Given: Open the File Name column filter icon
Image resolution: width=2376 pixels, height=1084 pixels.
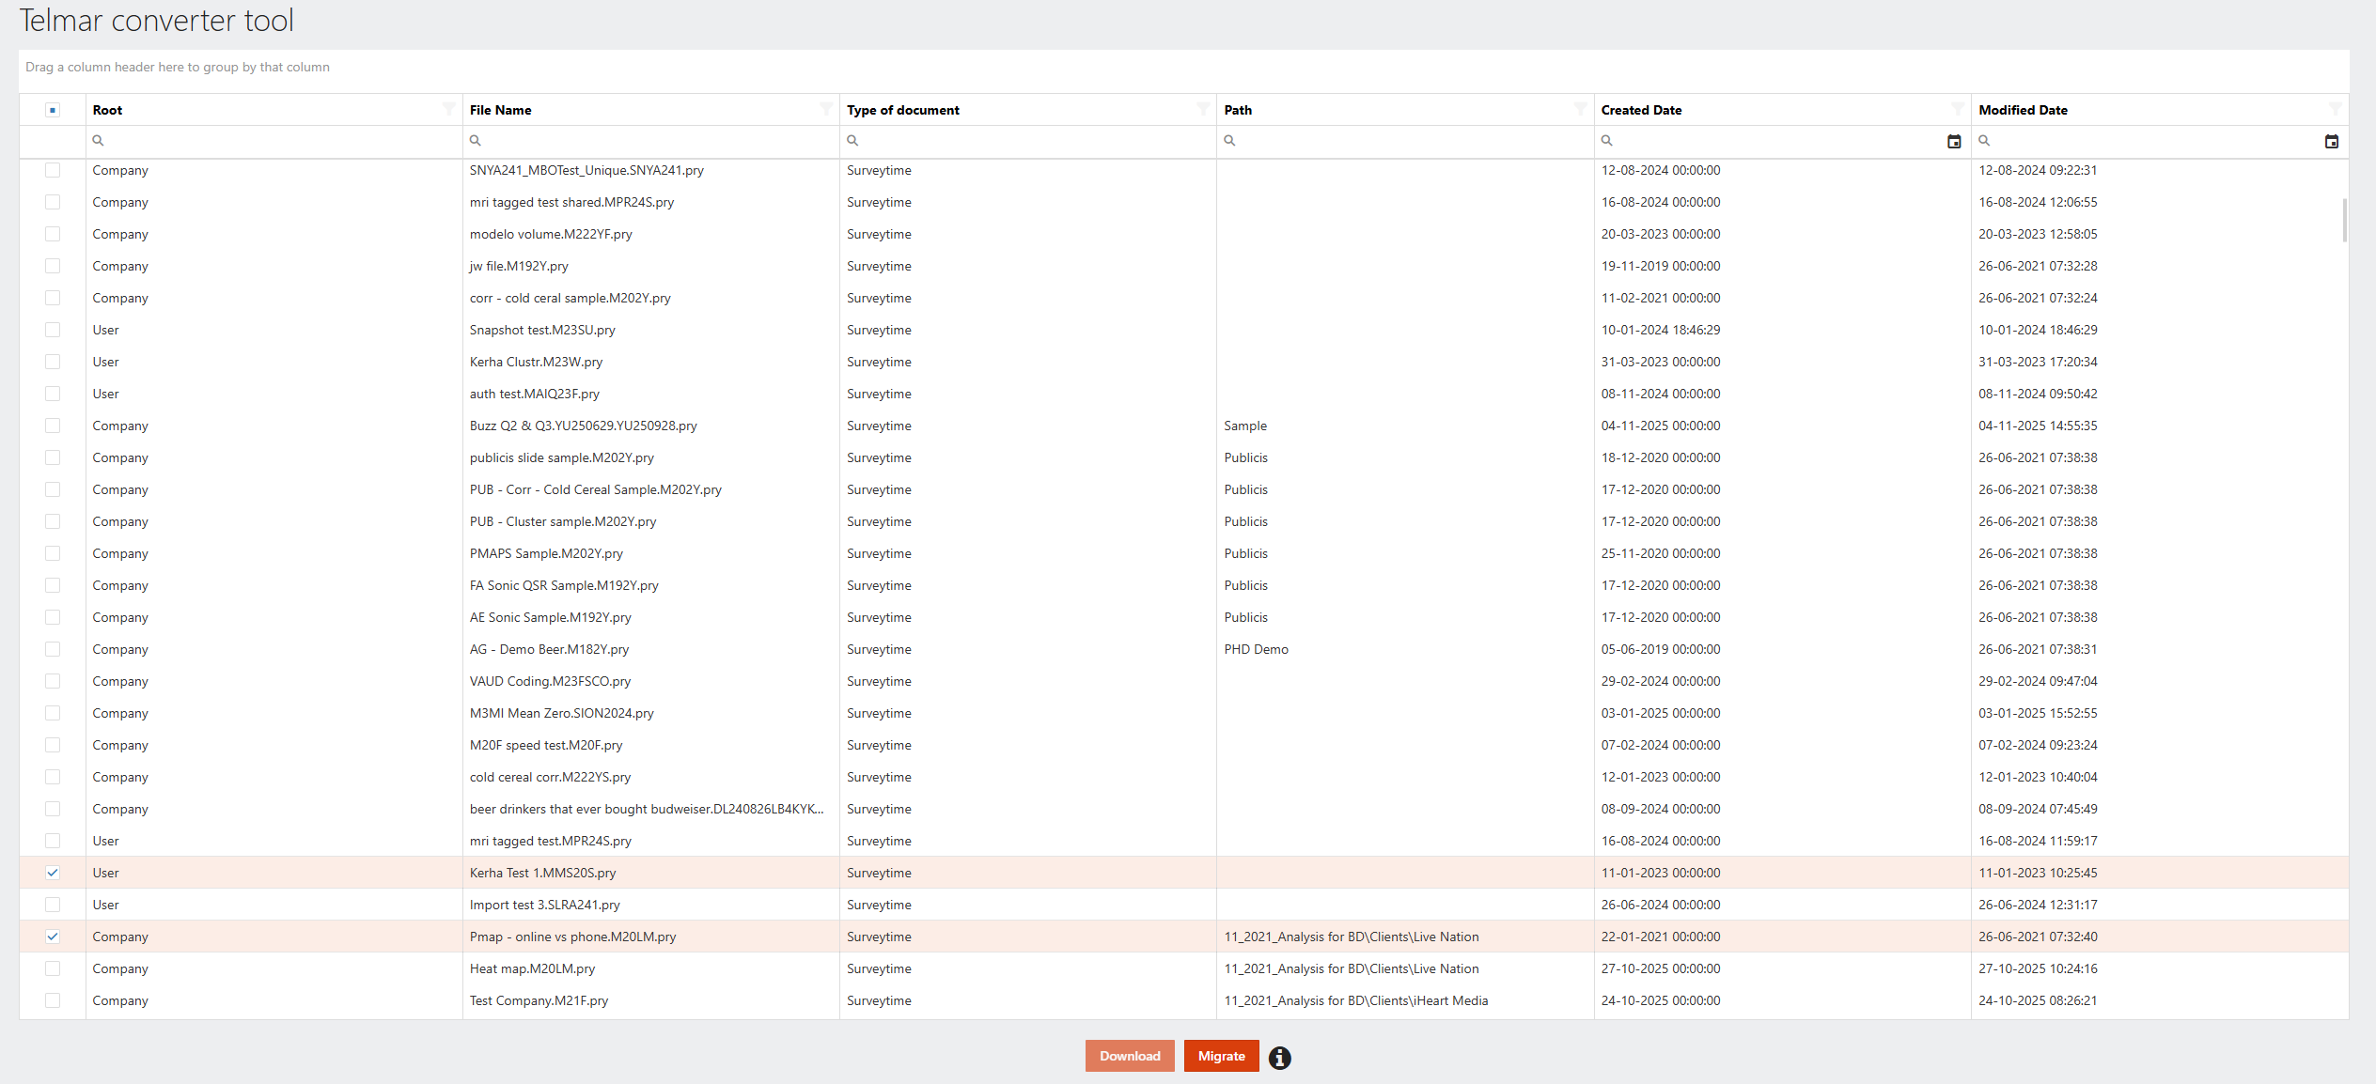Looking at the screenshot, I should (x=826, y=109).
